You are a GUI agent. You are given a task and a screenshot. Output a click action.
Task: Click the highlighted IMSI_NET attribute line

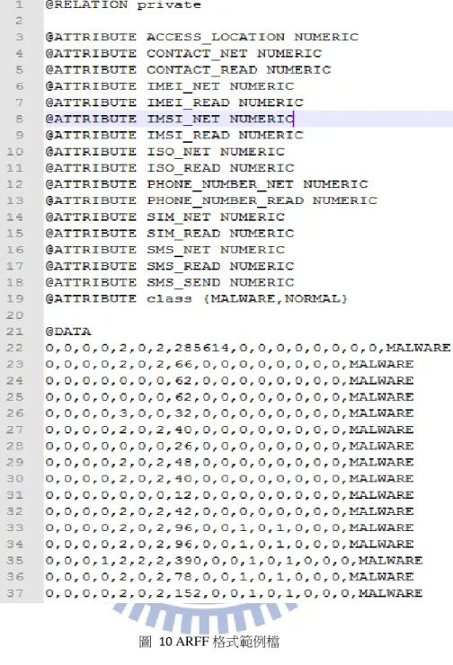coord(170,120)
